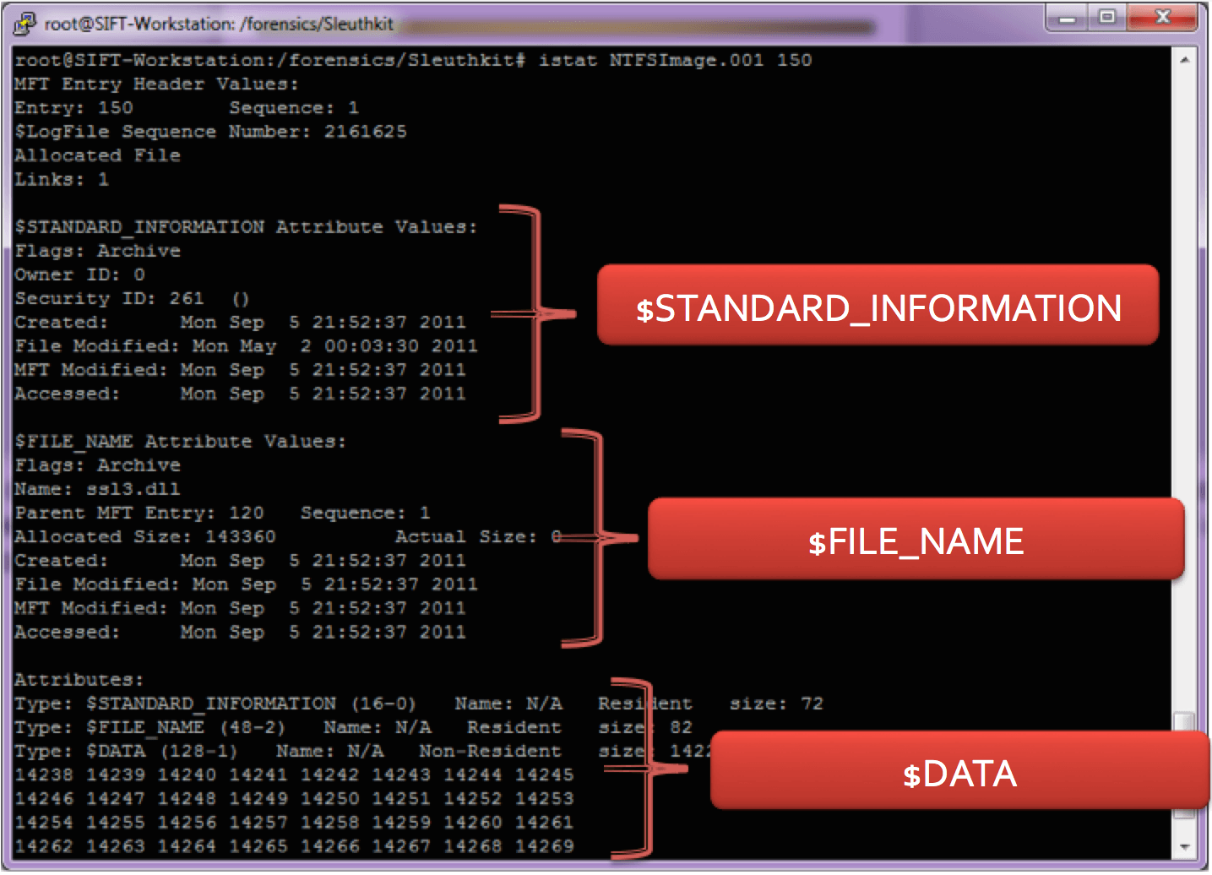Click the Name: ssl3.dll line
This screenshot has width=1212, height=875.
tap(97, 489)
